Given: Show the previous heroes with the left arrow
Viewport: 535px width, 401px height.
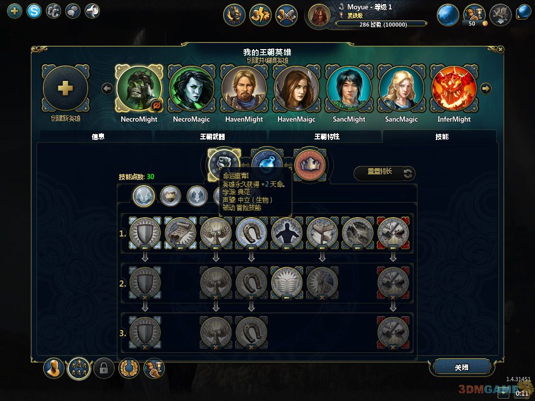Looking at the screenshot, I should coord(108,89).
